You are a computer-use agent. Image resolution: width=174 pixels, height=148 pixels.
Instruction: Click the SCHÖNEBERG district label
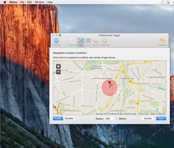tap(118, 111)
